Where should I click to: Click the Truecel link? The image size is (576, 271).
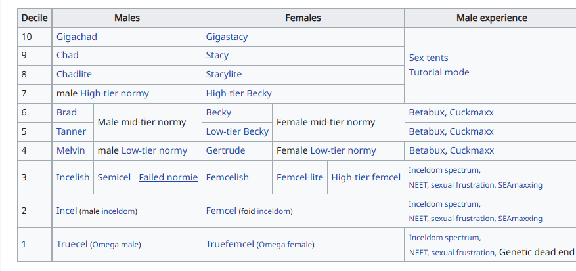click(x=72, y=245)
